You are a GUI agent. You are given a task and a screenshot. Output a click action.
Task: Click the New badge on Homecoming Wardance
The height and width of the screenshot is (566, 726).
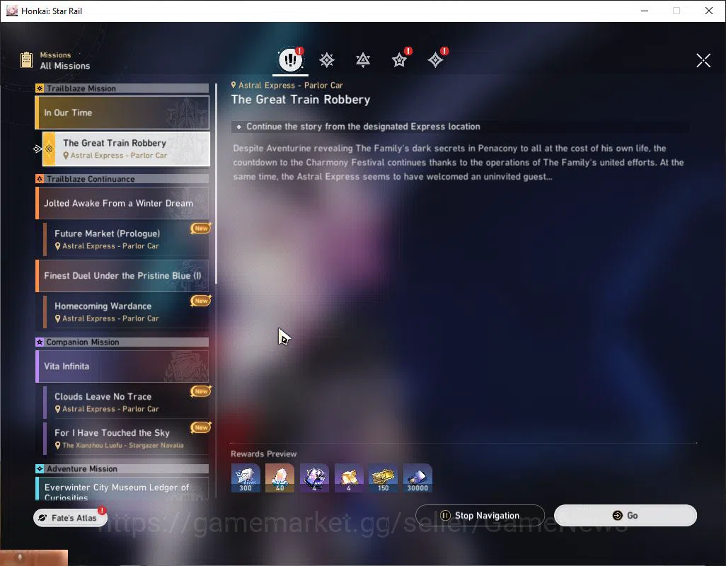coord(201,301)
